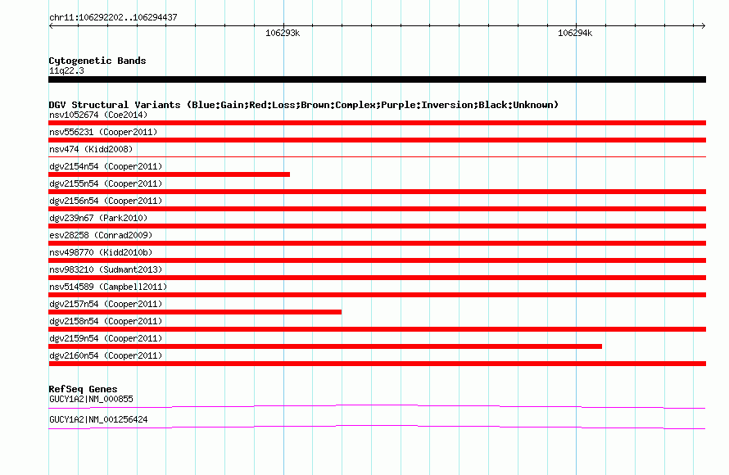Open variant label dgv2154n54 (Cooper2011)

(x=106, y=166)
